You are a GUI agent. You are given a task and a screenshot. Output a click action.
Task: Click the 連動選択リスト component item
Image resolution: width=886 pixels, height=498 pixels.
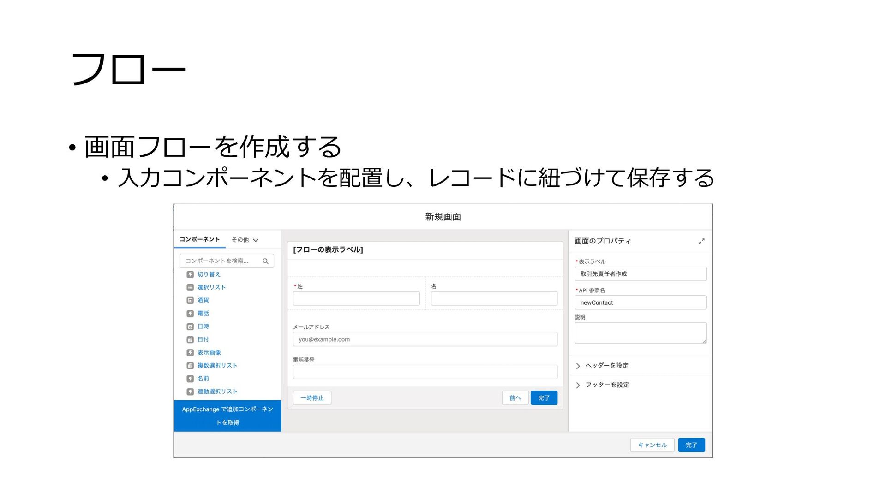click(217, 391)
